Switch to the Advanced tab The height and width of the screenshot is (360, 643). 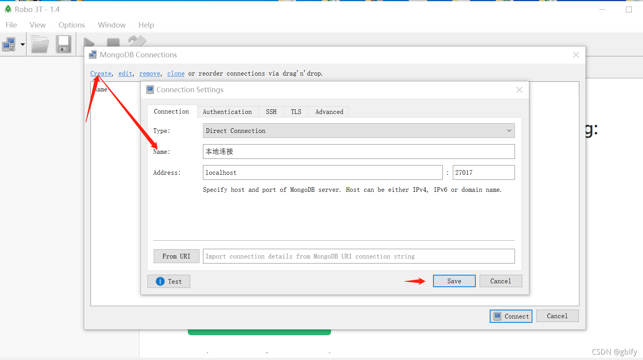pos(329,112)
